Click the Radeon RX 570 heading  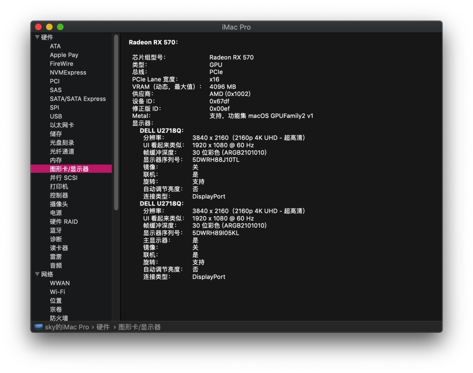pyautogui.click(x=153, y=42)
